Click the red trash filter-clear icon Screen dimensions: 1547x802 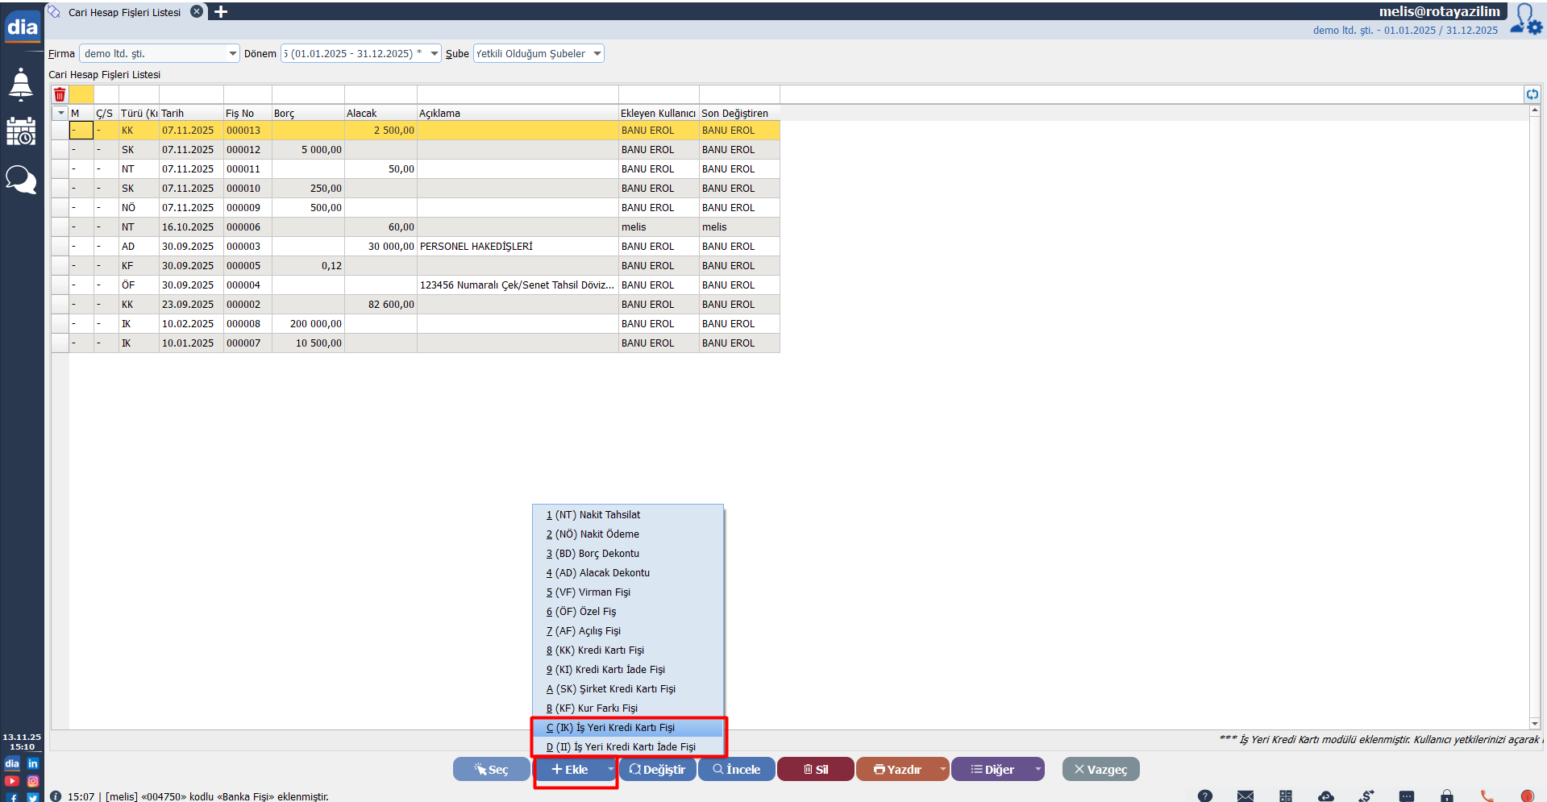coord(60,94)
